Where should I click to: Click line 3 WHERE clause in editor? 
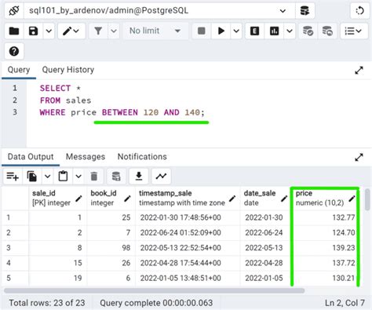pyautogui.click(x=122, y=112)
